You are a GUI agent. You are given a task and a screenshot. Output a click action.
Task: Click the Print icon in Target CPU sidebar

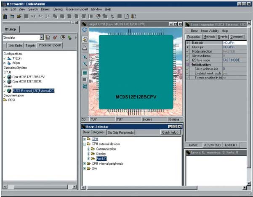(85, 48)
